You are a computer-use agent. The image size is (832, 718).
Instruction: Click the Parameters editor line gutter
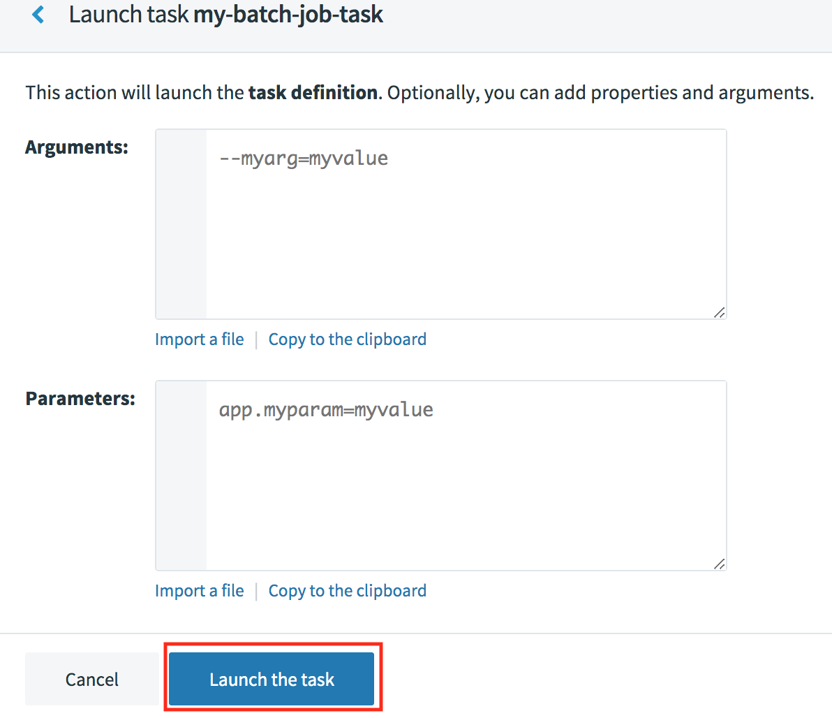tap(181, 476)
